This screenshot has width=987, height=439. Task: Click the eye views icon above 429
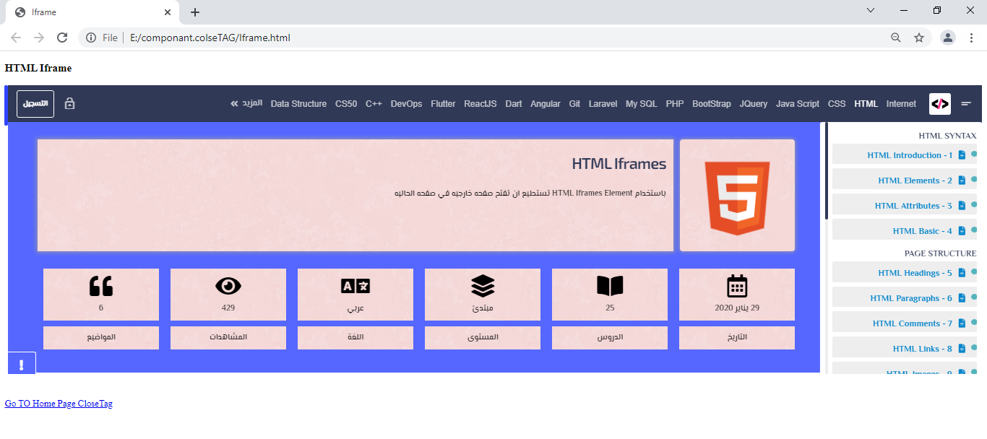click(x=228, y=286)
